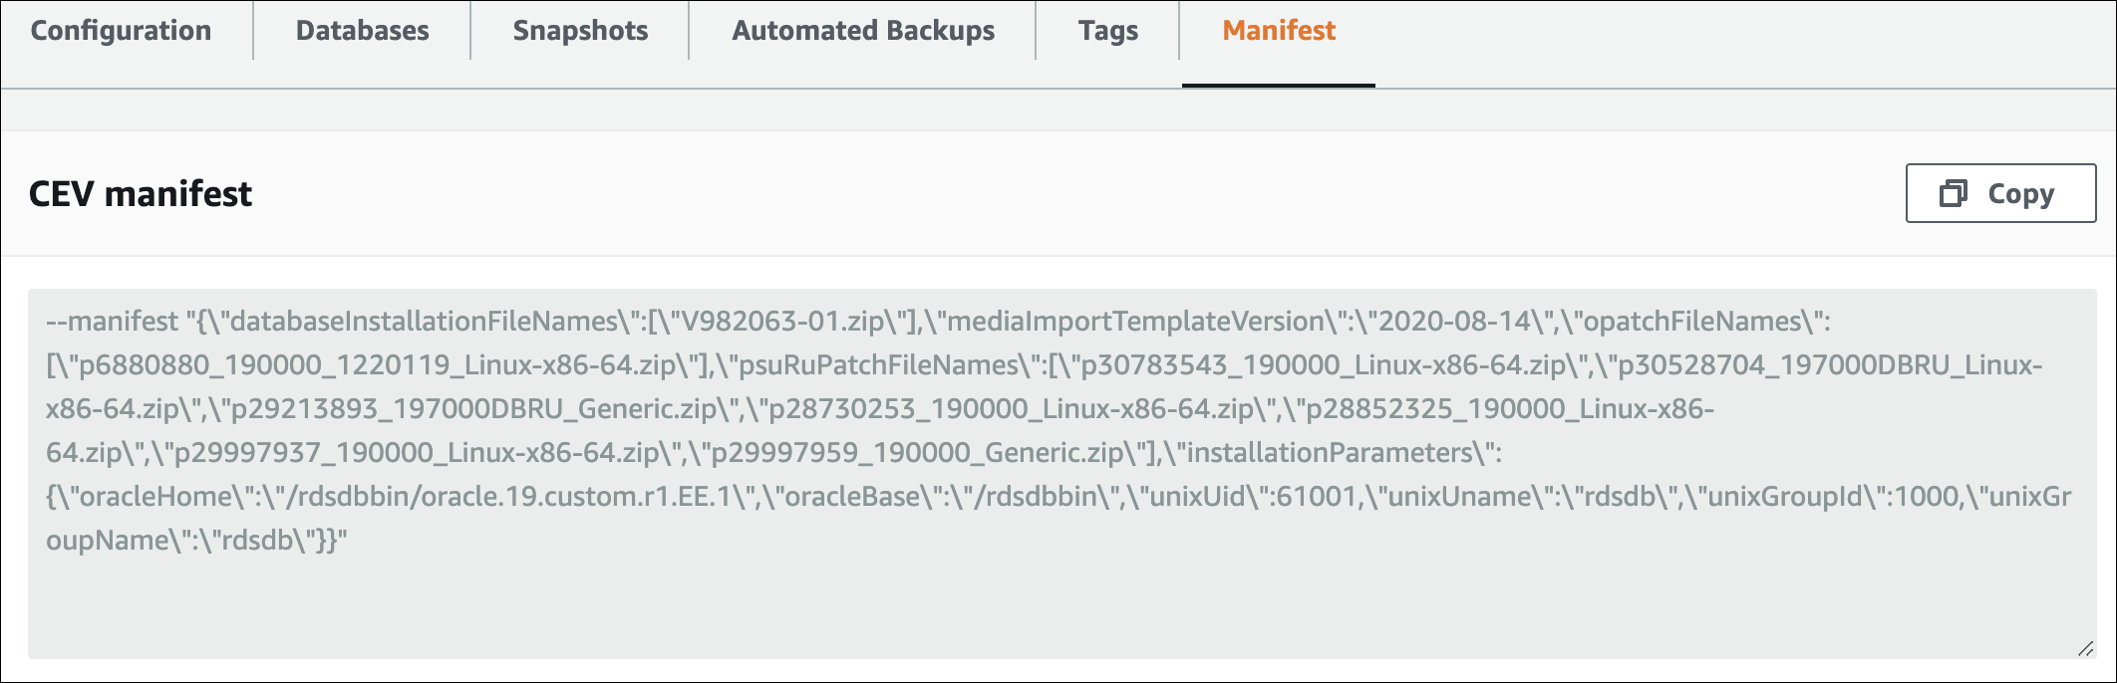
Task: Grab the textarea resize handle icon
Action: pyautogui.click(x=2085, y=648)
